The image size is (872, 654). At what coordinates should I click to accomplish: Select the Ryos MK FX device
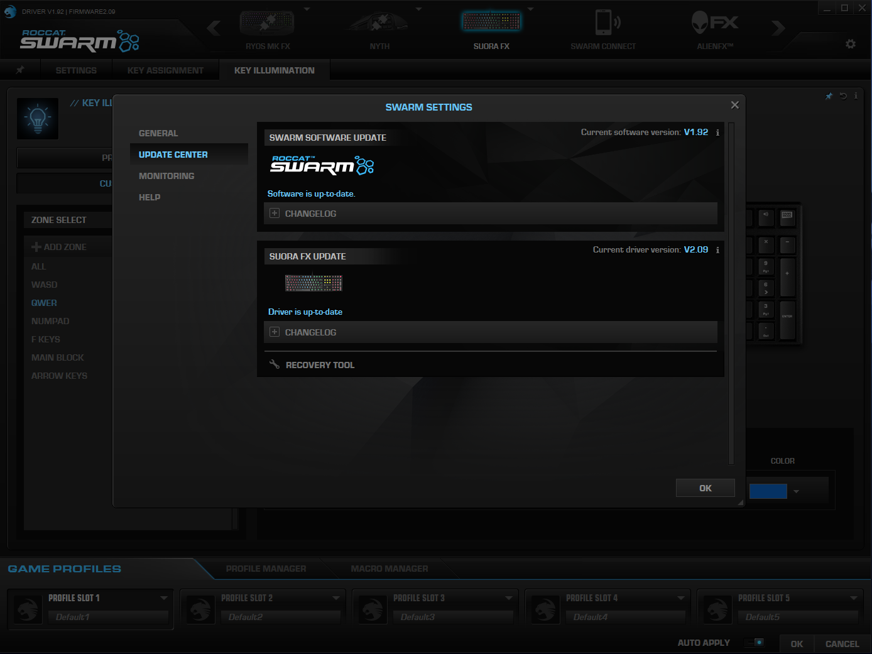268,28
